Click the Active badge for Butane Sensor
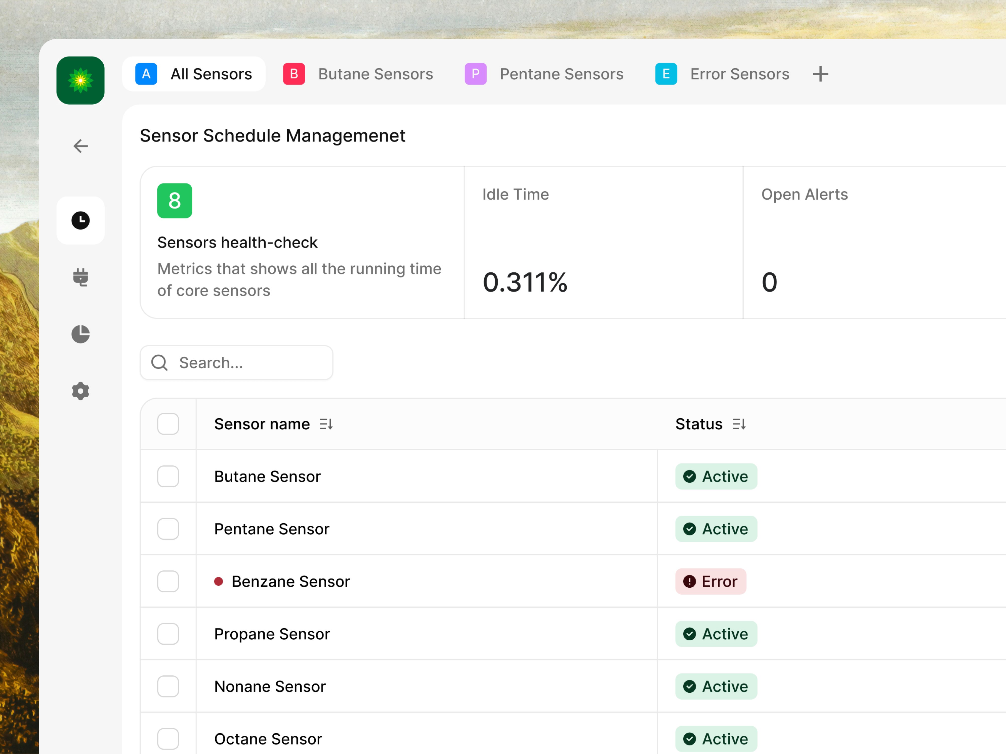This screenshot has height=754, width=1006. click(716, 476)
